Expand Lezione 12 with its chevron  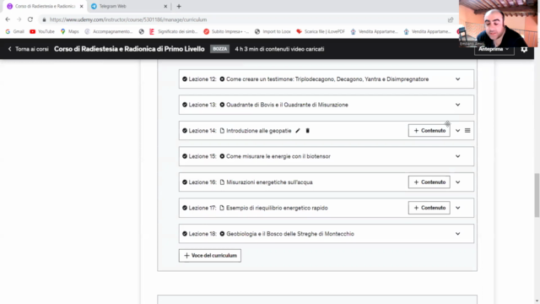(x=457, y=79)
